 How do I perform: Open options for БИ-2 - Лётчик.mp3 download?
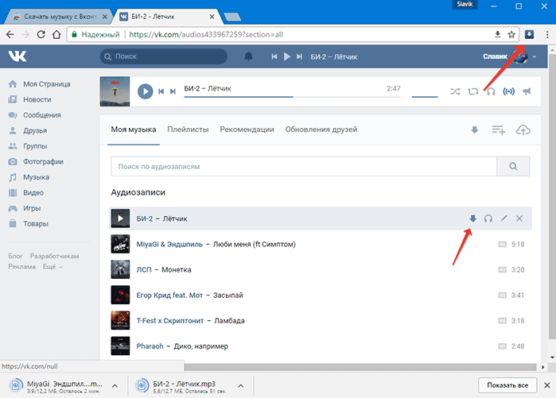[241, 385]
